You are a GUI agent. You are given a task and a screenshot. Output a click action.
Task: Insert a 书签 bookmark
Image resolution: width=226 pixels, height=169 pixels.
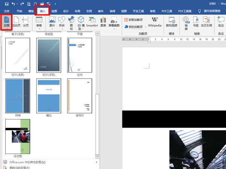(195, 22)
